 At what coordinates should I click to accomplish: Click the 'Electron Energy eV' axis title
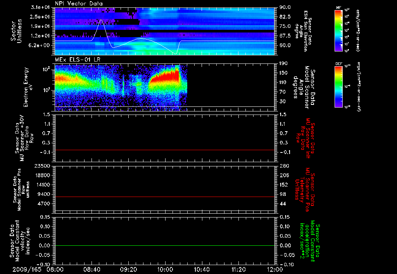pos(28,87)
